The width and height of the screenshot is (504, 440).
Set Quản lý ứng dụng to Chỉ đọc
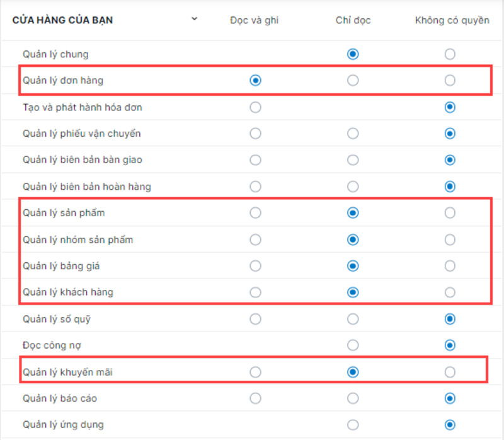[354, 424]
